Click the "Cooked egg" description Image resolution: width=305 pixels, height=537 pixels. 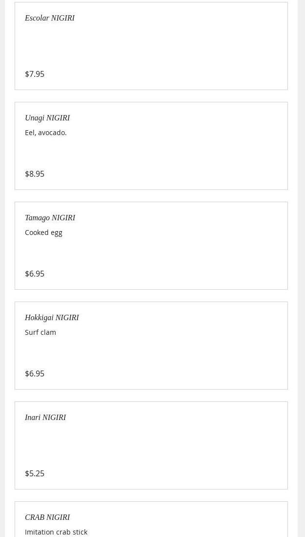click(x=43, y=233)
